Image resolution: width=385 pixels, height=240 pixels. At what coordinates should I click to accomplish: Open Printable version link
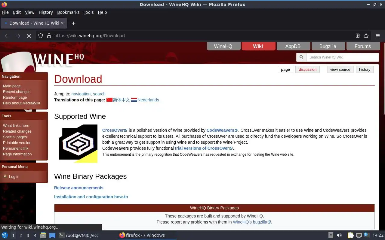(x=17, y=143)
